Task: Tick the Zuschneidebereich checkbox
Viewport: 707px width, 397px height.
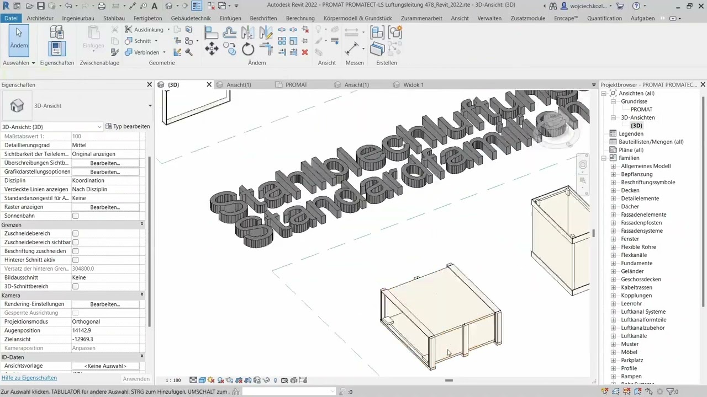Action: pyautogui.click(x=76, y=233)
